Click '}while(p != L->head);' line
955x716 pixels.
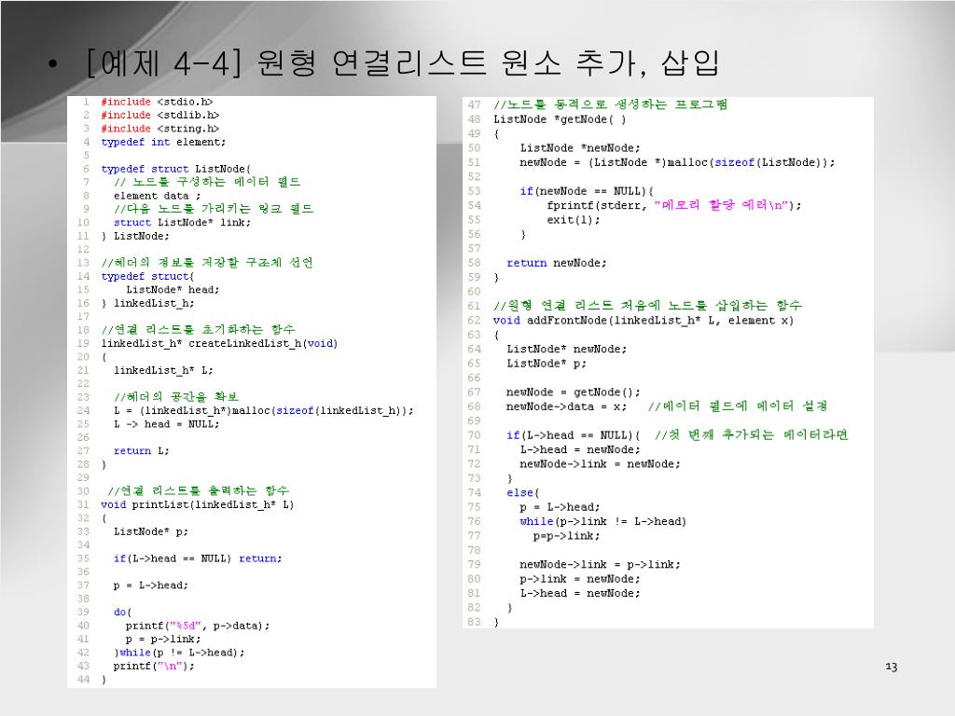(179, 652)
